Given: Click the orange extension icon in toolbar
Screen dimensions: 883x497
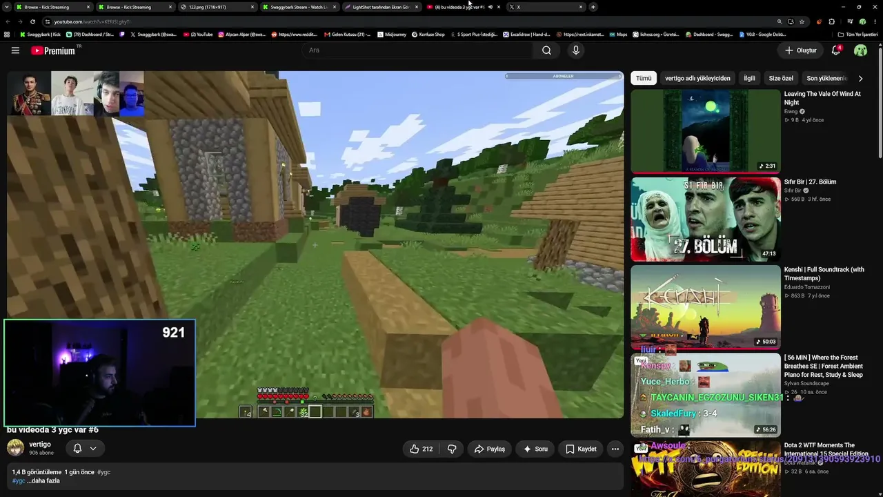Looking at the screenshot, I should (820, 21).
